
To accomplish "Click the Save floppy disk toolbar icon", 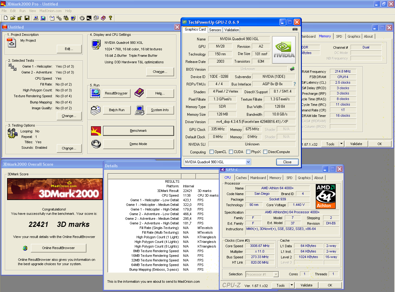I will (27, 18).
